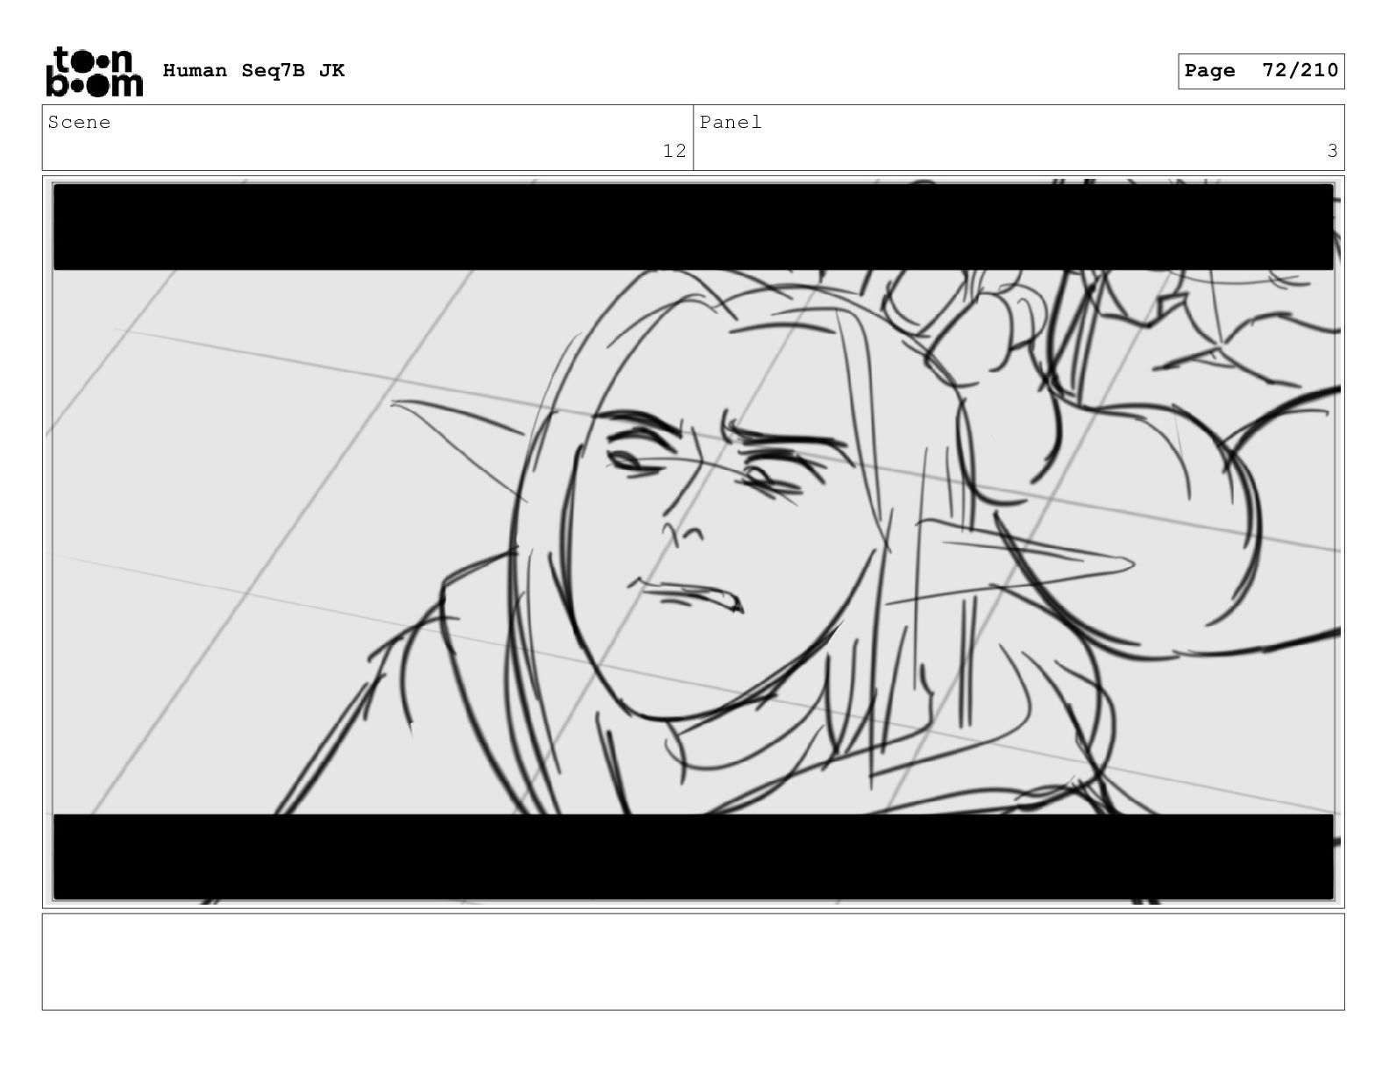Click the scene number 12

pos(674,151)
